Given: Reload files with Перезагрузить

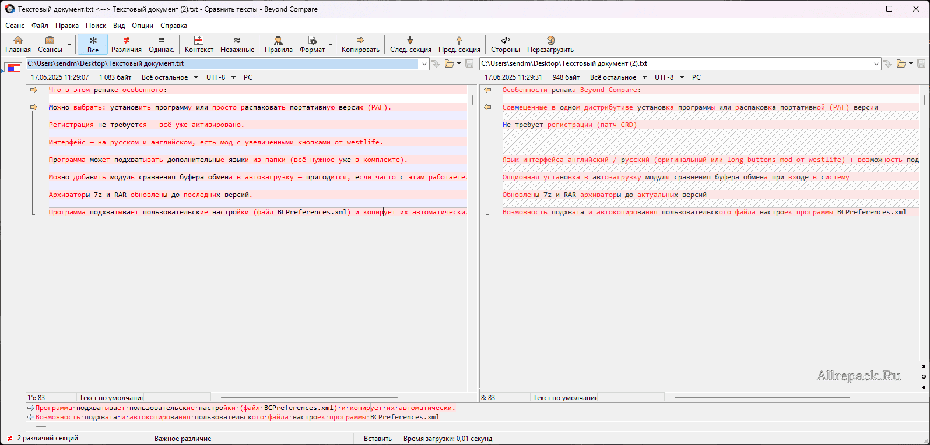Looking at the screenshot, I should click(550, 44).
